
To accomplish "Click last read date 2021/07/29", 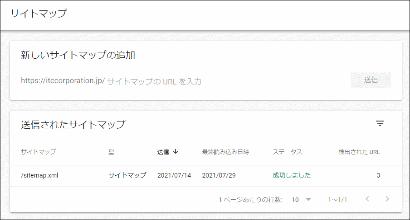I will click(219, 175).
